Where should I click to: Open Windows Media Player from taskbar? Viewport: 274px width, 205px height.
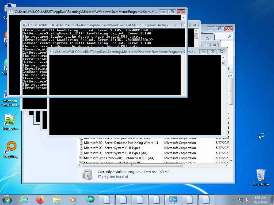pyautogui.click(x=73, y=200)
